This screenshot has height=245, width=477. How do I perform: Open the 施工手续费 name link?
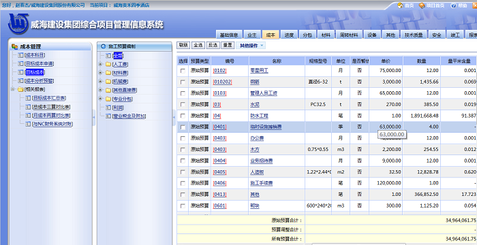(x=261, y=183)
